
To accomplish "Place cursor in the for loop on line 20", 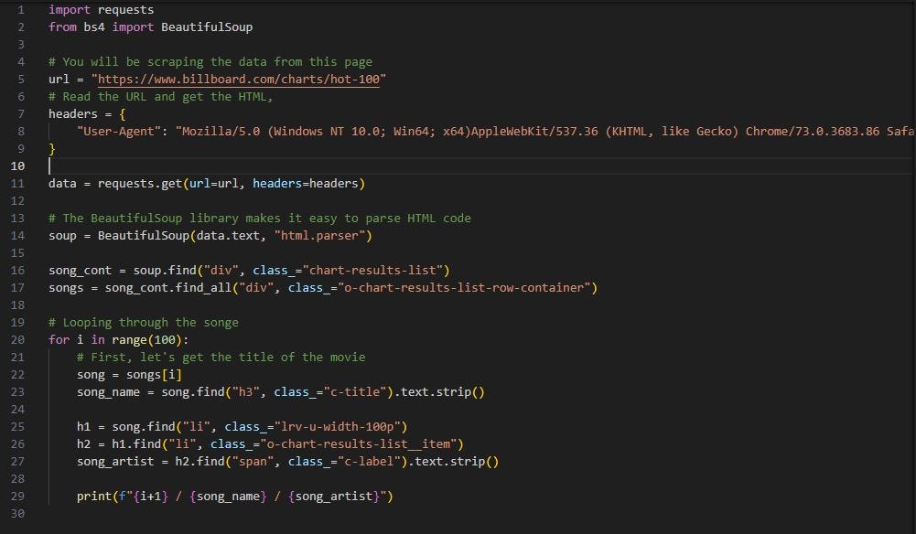I will (59, 339).
